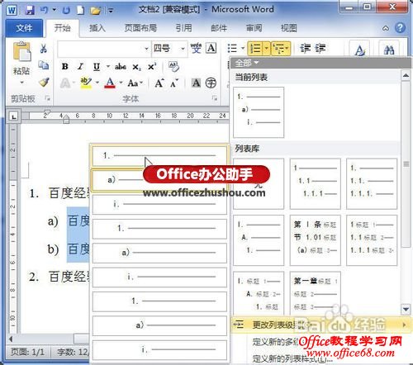The width and height of the screenshot is (413, 365).
Task: Save the document with the floppy icon
Action: pos(30,10)
